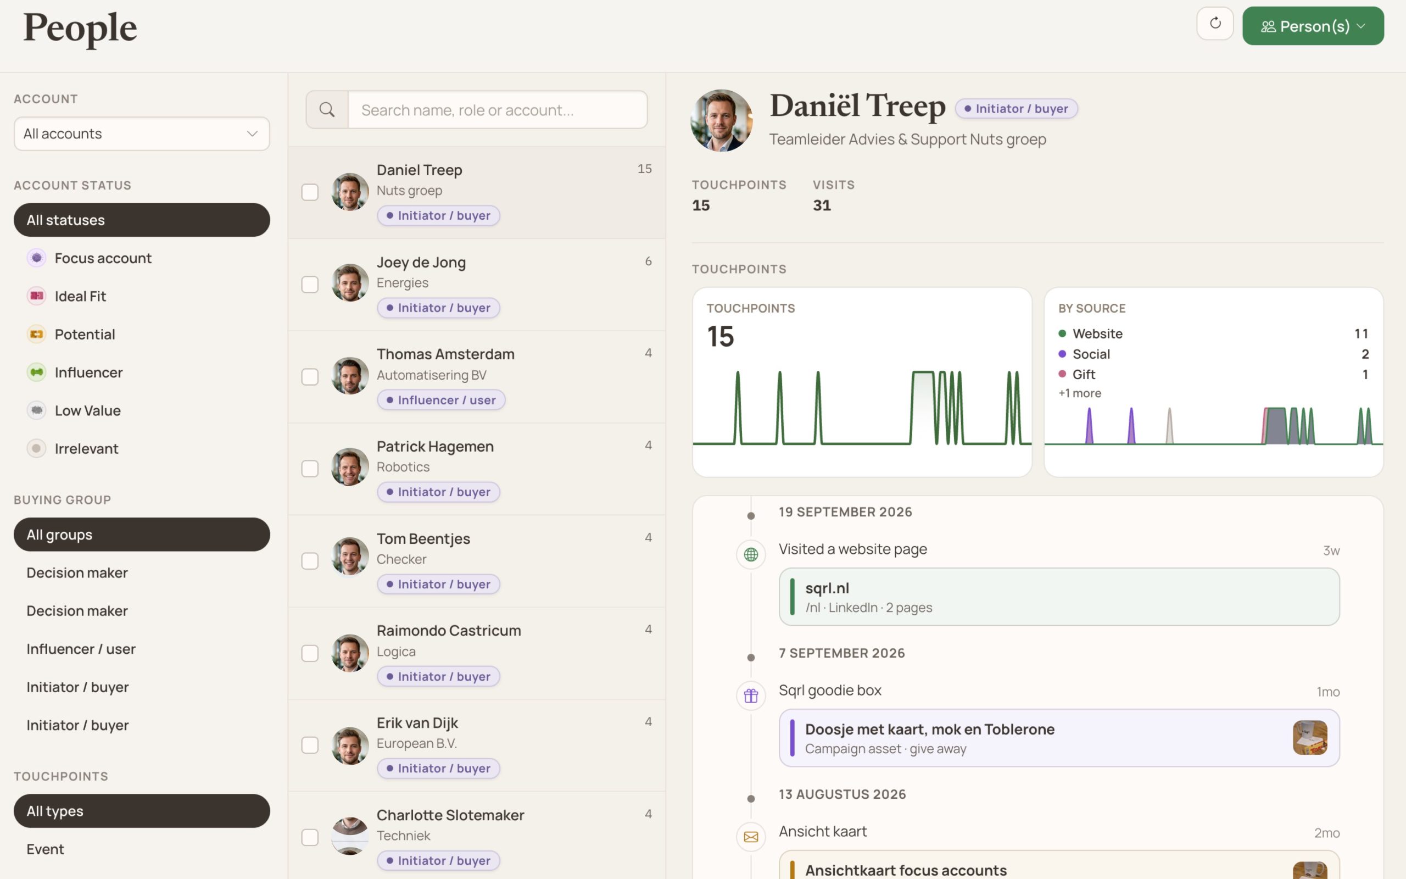Select the Event touchpoint type
Screen dimensions: 1406x879
click(x=46, y=849)
